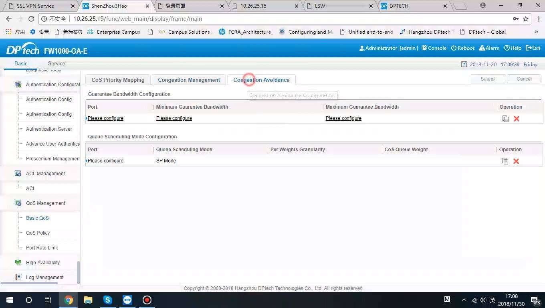This screenshot has width=545, height=308.
Task: Configure the Minimum Guarantee Bandwidth value
Action: (x=174, y=118)
